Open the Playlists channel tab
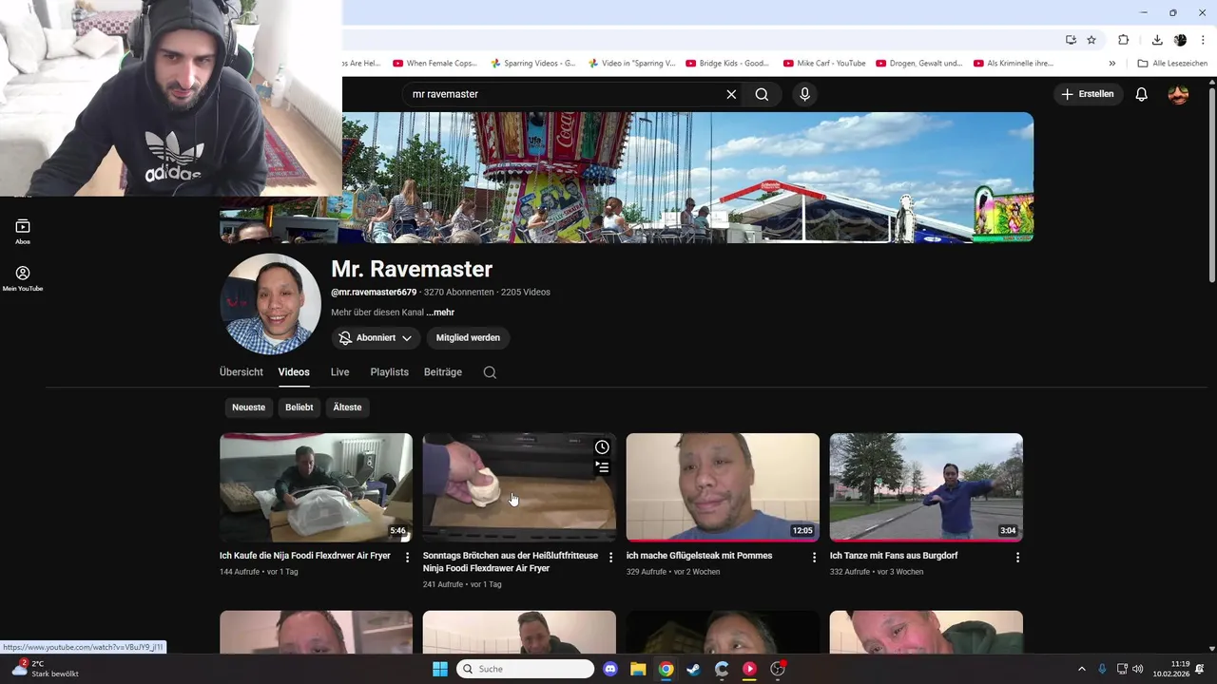1217x684 pixels. pos(389,372)
